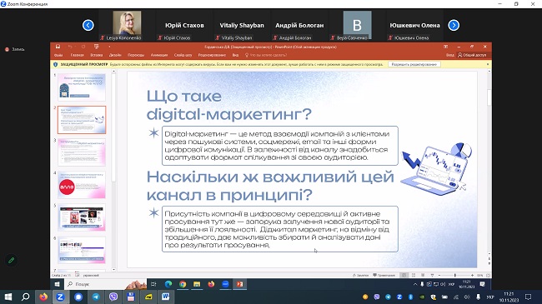Select slide 4 thumbnail with red logo
This screenshot has height=304, width=542.
point(82,185)
